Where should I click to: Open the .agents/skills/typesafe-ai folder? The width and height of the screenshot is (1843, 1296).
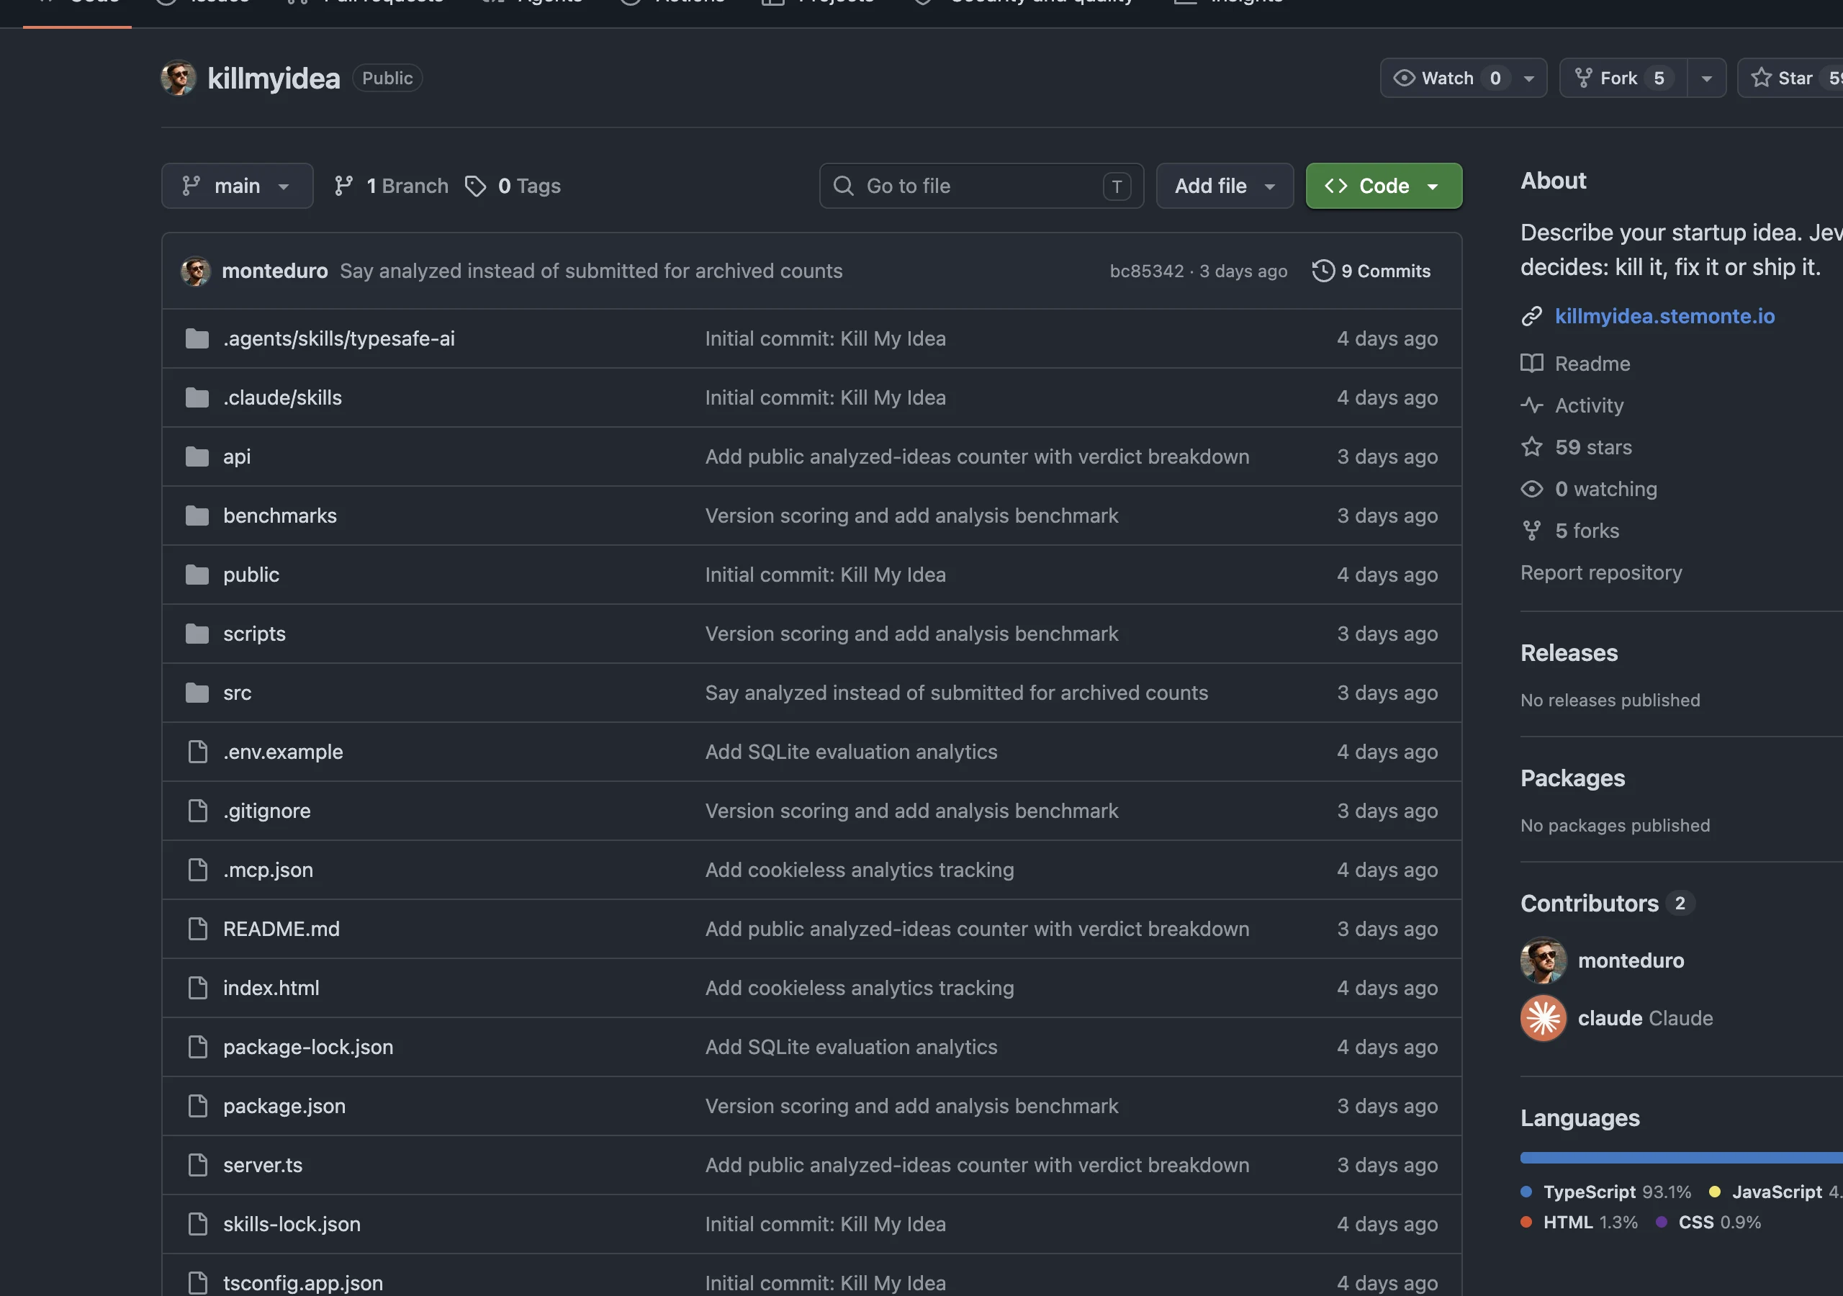[x=339, y=338]
